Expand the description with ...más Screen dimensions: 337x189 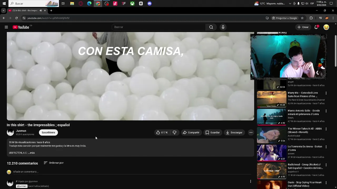coord(31,153)
